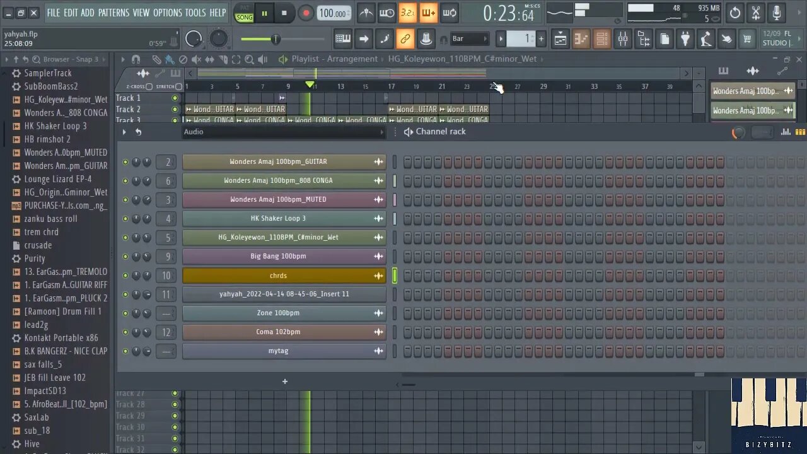This screenshot has width=807, height=454.
Task: Toggle the overdub/blend recording icon
Action: click(428, 13)
